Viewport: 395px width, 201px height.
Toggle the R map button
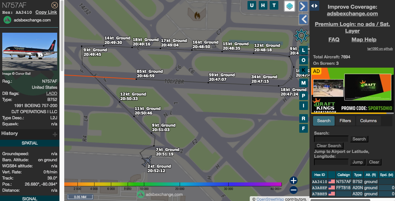tap(303, 119)
